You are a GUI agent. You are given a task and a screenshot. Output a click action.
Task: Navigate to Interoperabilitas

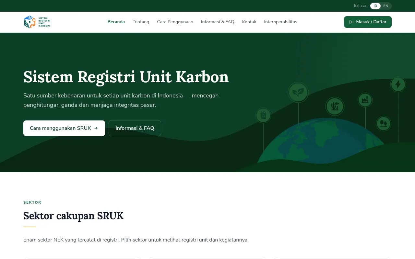(x=280, y=22)
